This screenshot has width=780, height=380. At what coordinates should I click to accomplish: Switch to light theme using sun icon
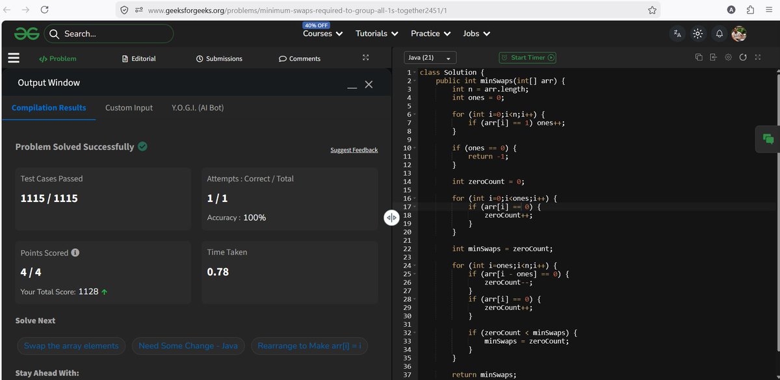coord(698,33)
